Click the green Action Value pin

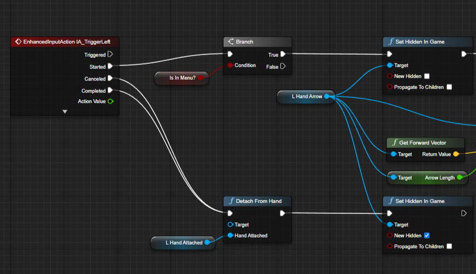pos(110,102)
